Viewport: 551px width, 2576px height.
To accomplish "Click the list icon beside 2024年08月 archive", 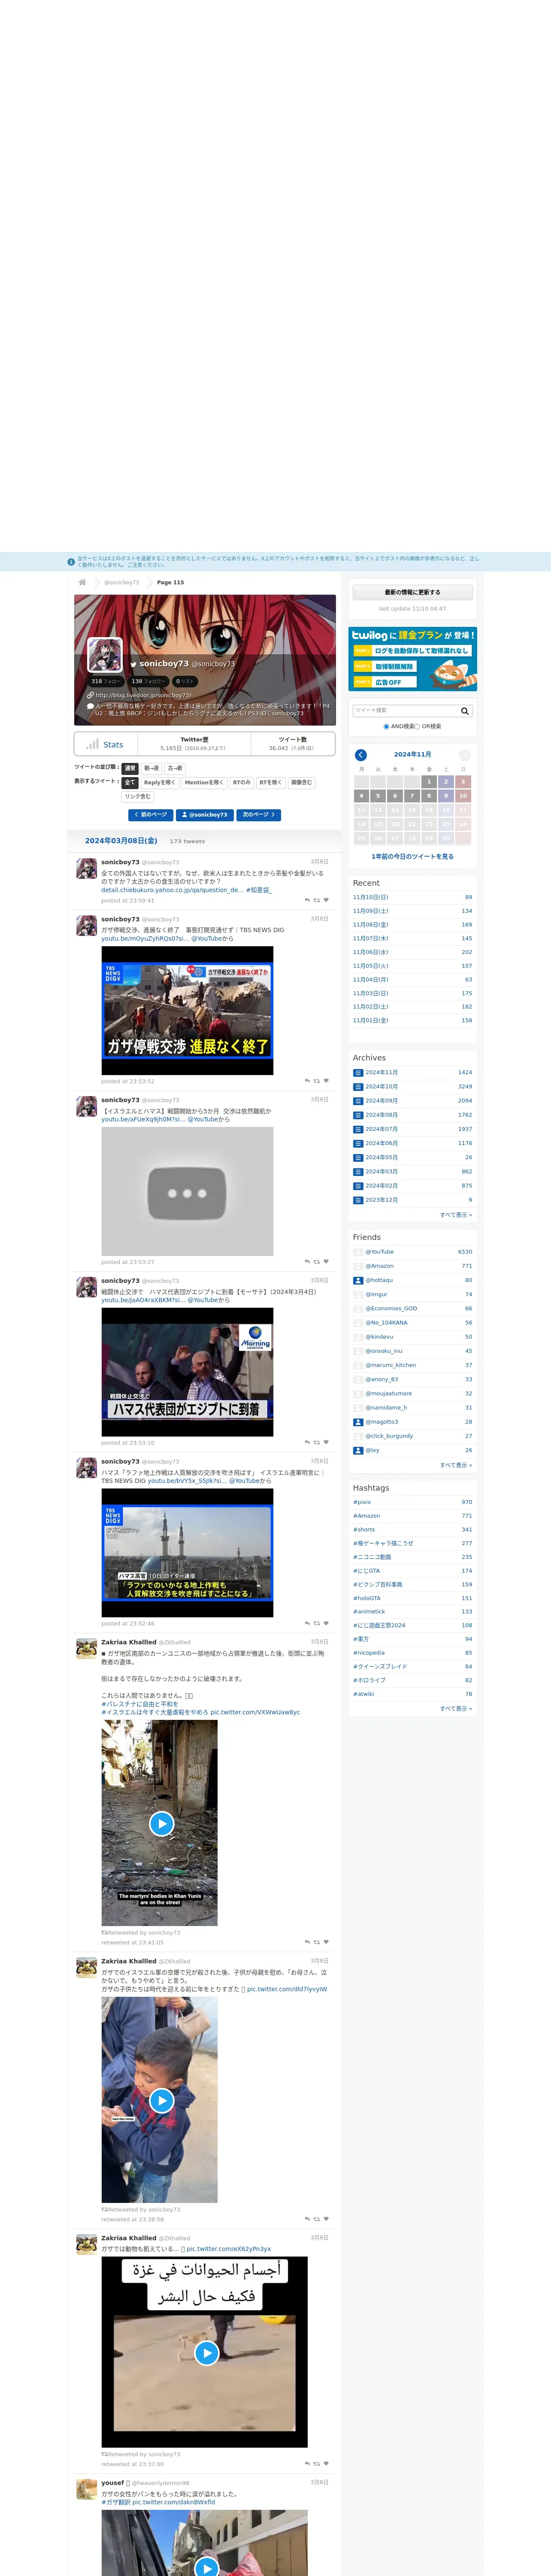I will coord(358,1115).
